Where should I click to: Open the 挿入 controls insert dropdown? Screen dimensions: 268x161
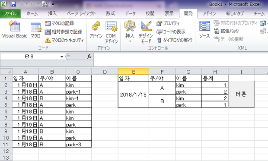tap(130, 32)
